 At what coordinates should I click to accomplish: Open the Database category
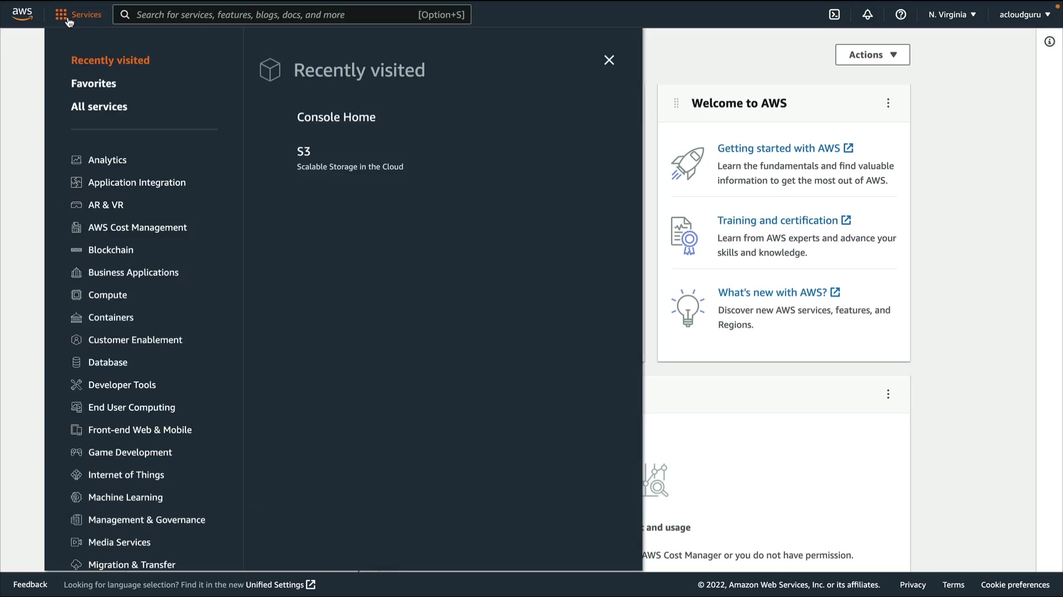(107, 363)
